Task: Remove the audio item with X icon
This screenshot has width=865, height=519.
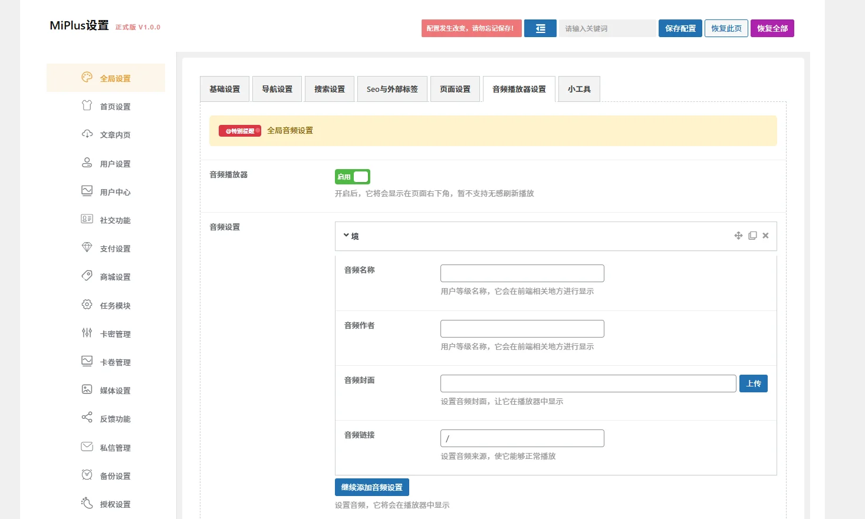Action: click(x=765, y=236)
